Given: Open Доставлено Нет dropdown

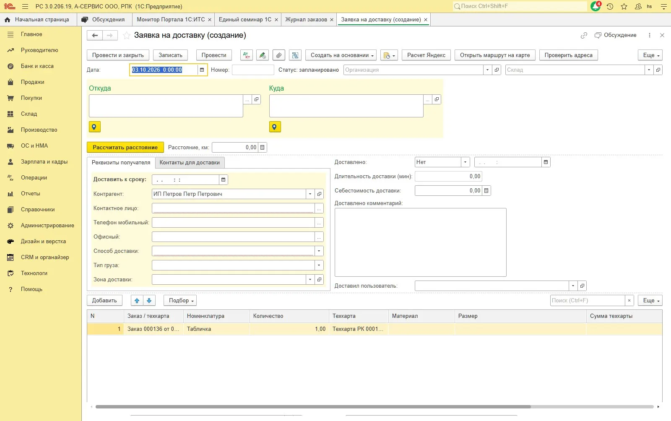Looking at the screenshot, I should (465, 162).
